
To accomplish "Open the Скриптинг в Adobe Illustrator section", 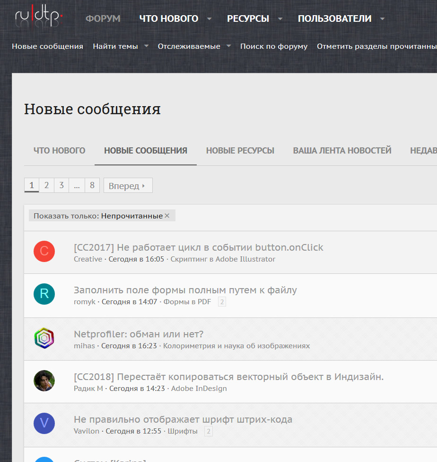I will click(223, 259).
